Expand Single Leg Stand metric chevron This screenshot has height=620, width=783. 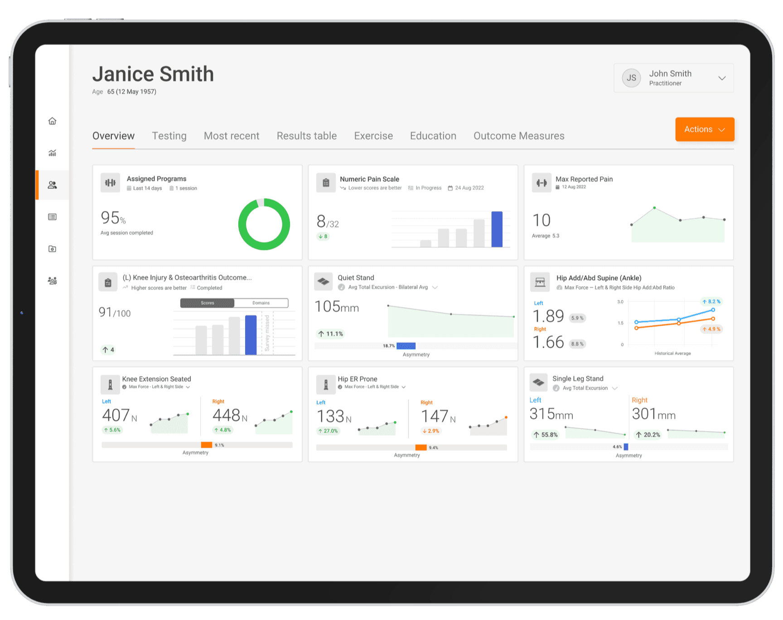click(x=615, y=388)
